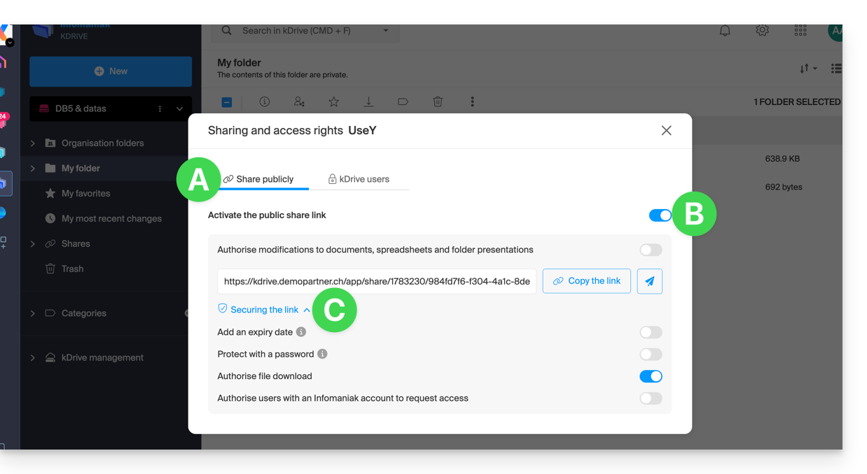The image size is (867, 474).
Task: Open My most recent changes
Action: [x=111, y=219]
